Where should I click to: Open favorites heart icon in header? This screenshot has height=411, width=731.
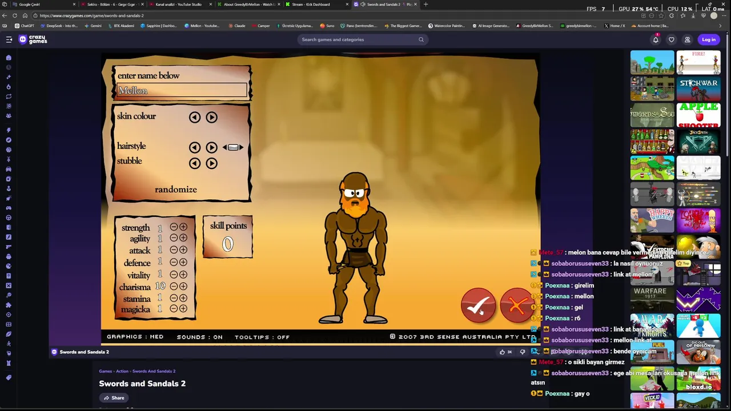click(x=672, y=39)
